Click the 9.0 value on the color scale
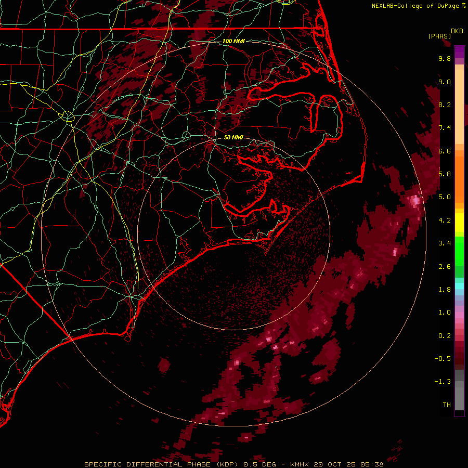The height and width of the screenshot is (468, 468). coord(445,82)
